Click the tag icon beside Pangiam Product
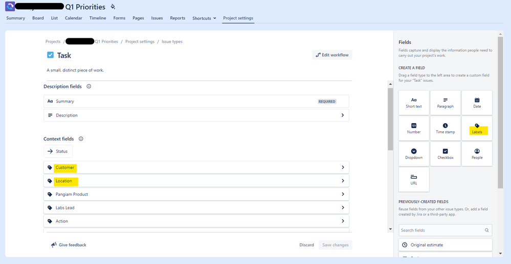Screen dimensions: 511x264 tap(50, 195)
